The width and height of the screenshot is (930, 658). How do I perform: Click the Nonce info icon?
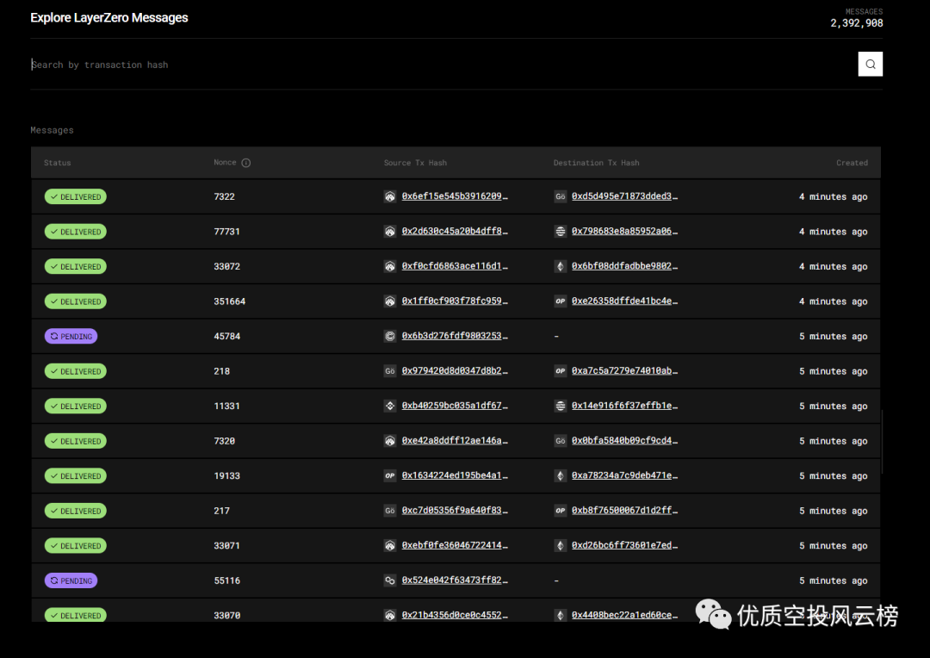246,163
